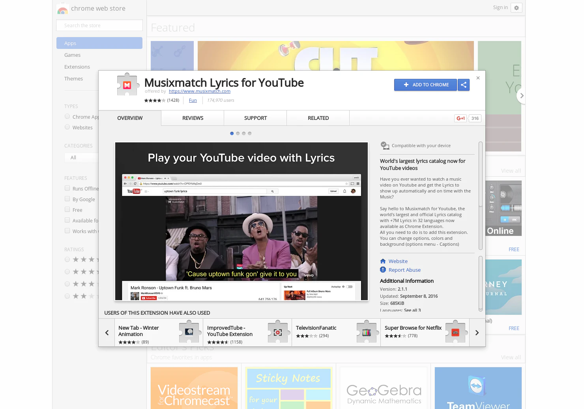Select Themes in the sidebar

click(x=74, y=78)
